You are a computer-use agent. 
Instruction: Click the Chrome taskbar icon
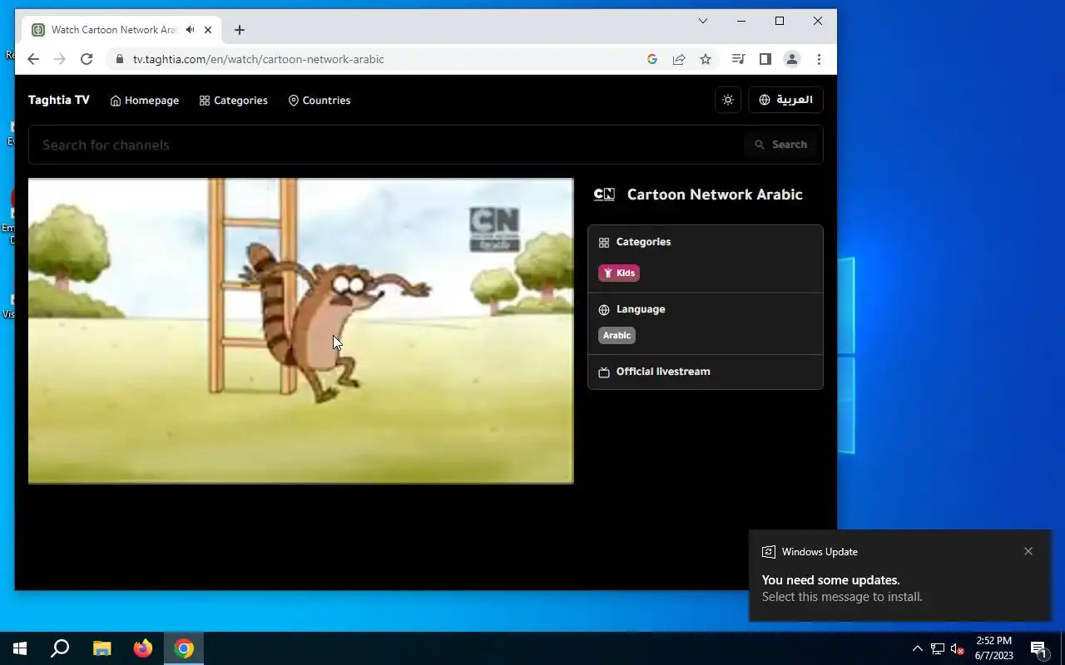coord(184,648)
